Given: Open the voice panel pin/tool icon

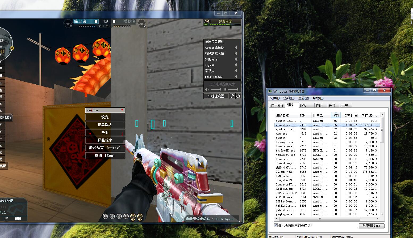Looking at the screenshot, I should pyautogui.click(x=232, y=96).
